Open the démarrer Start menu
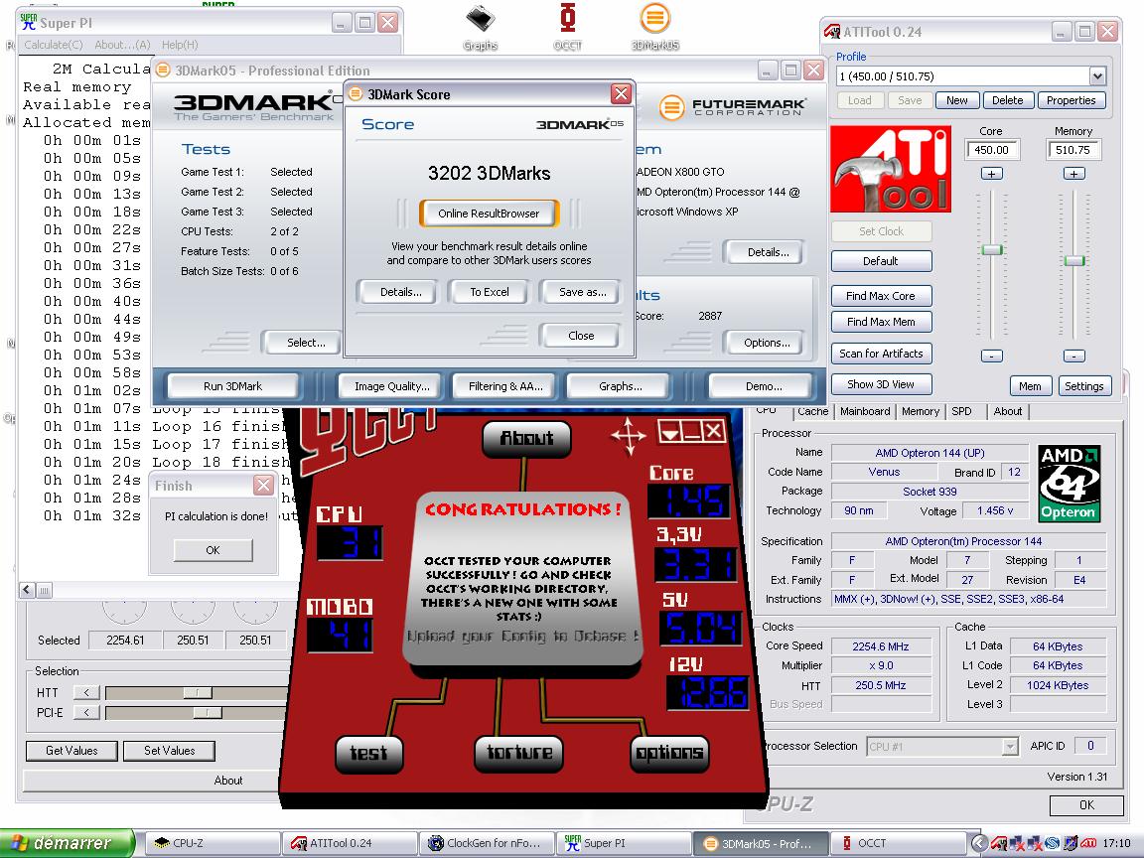This screenshot has width=1144, height=858. [x=68, y=843]
